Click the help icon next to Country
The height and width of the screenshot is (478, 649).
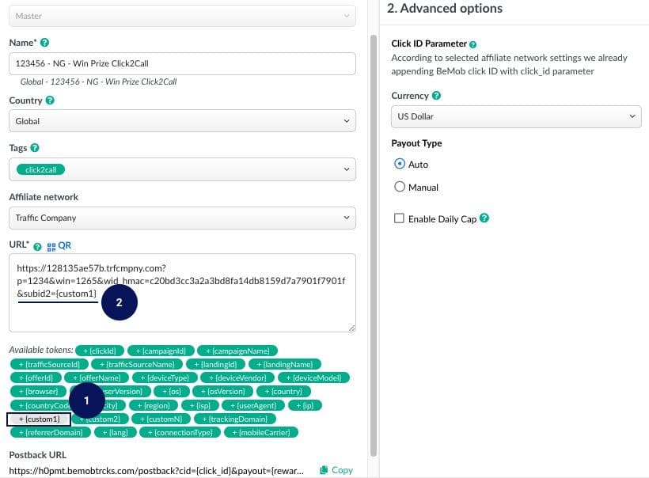(51, 100)
